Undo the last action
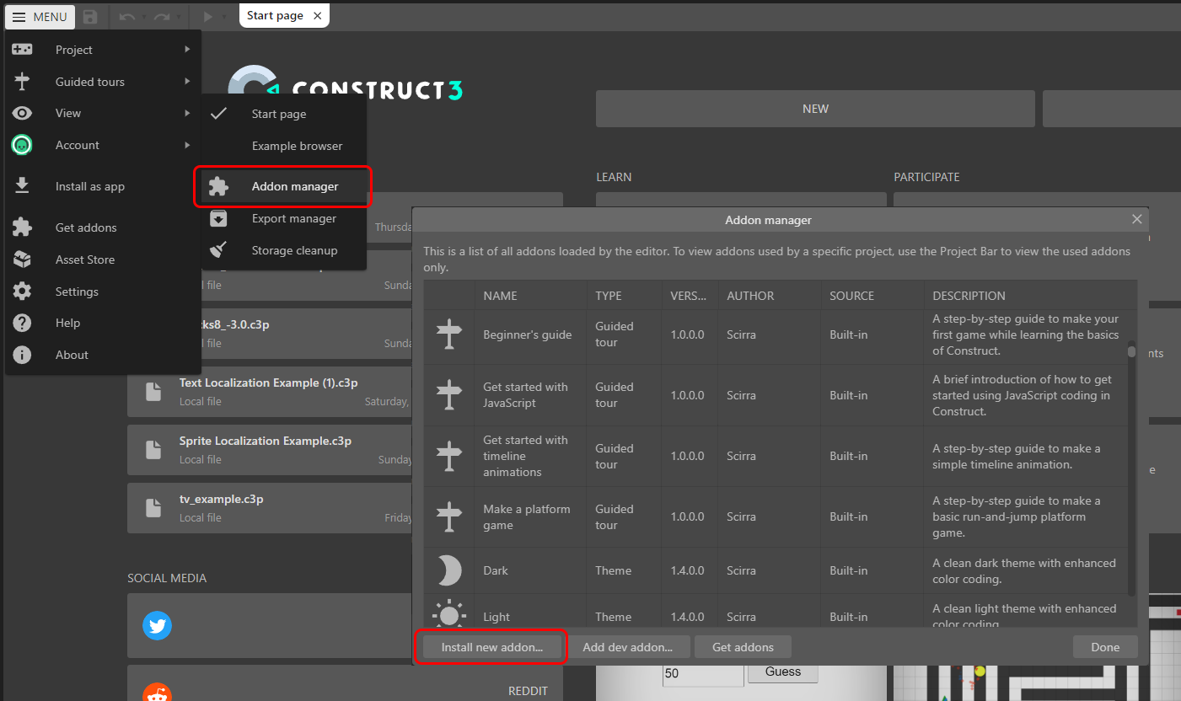 tap(127, 16)
